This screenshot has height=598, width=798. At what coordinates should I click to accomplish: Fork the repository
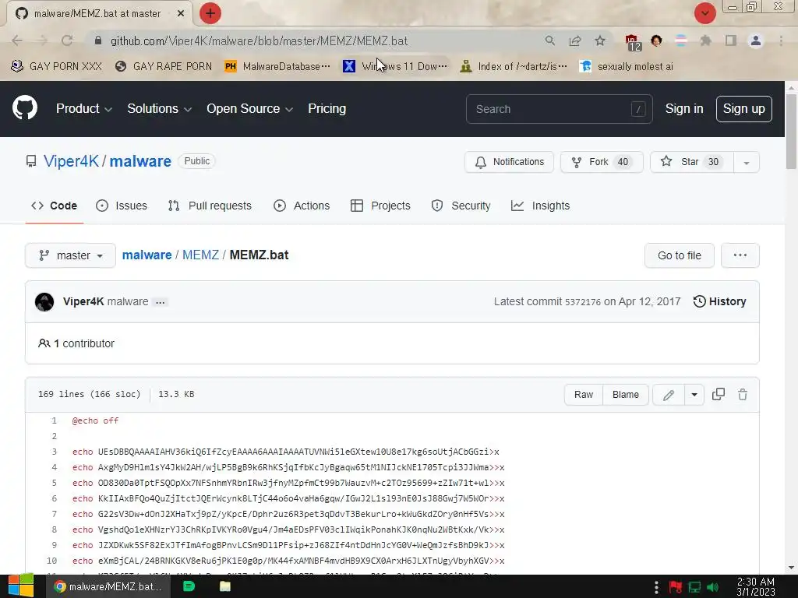pyautogui.click(x=602, y=162)
